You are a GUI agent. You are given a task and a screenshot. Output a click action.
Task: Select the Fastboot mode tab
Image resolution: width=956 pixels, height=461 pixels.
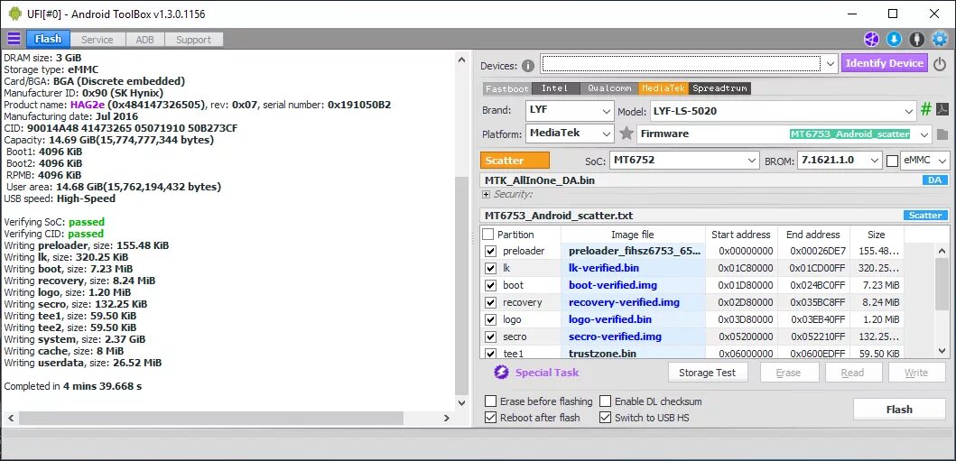(507, 88)
